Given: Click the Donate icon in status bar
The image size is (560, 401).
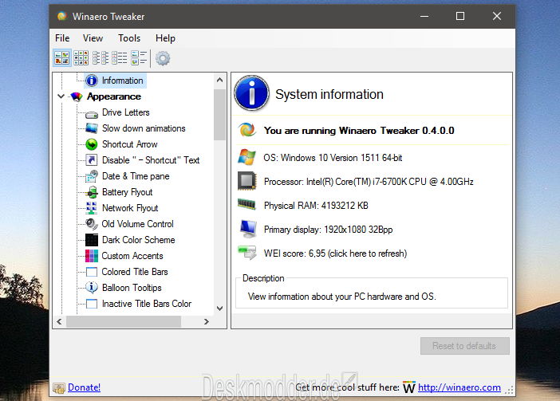Looking at the screenshot, I should point(59,387).
